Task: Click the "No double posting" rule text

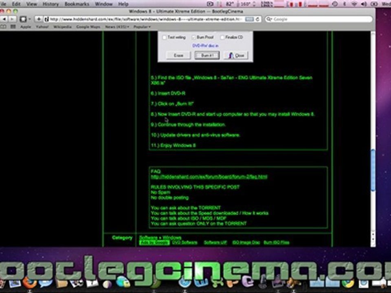Action: pos(169,198)
